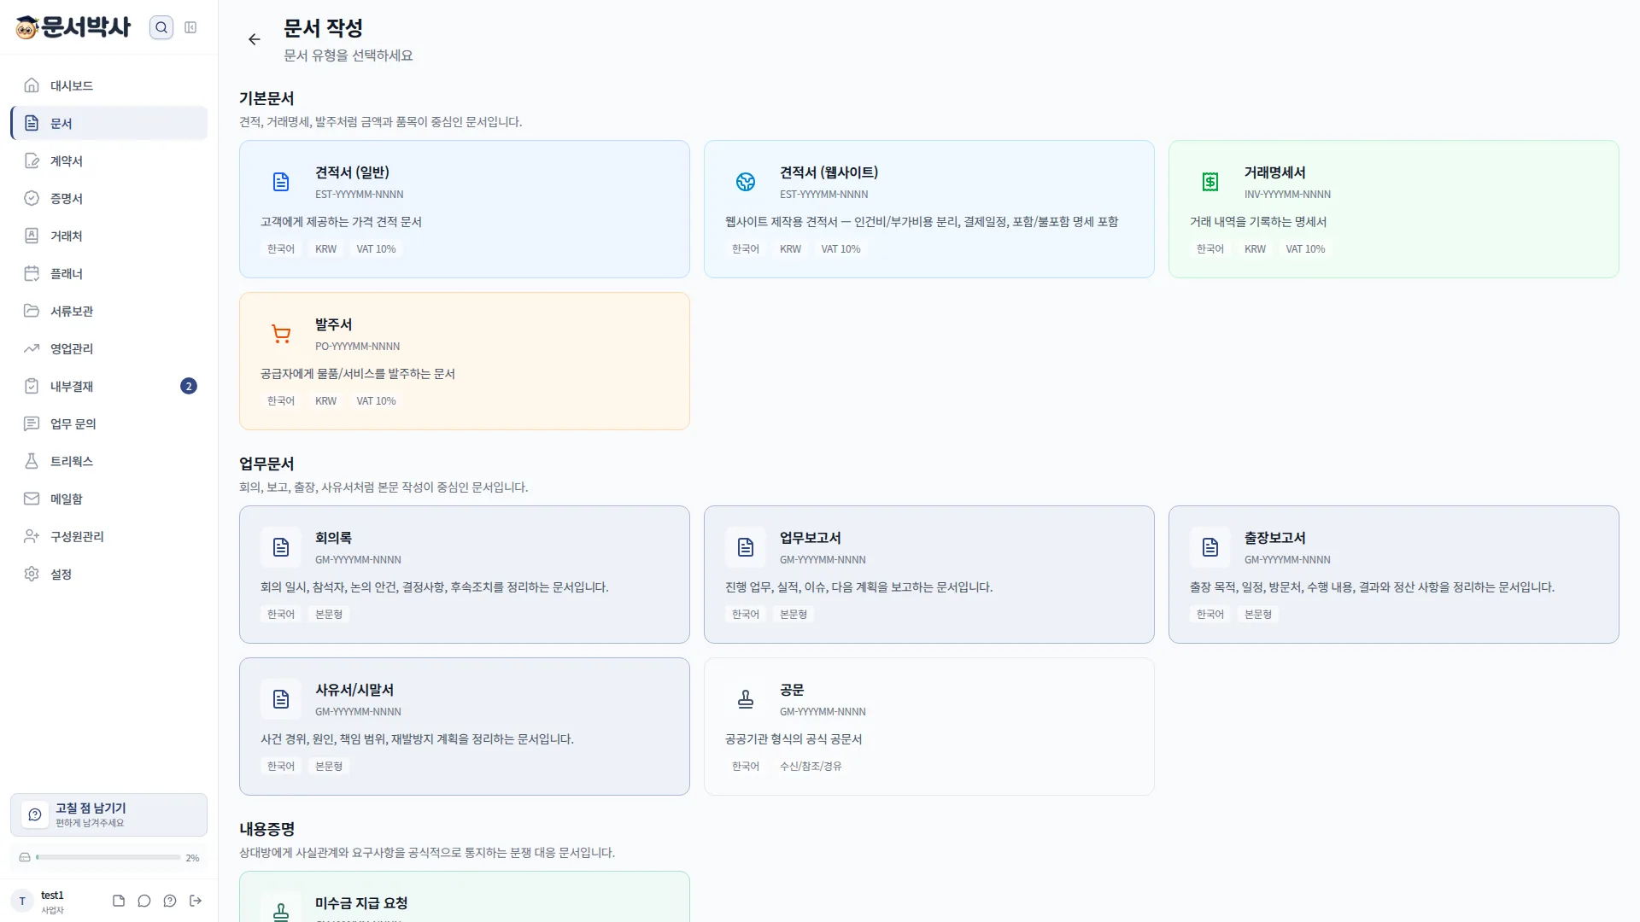
Task: Collapse the sidebar using the panel toggle icon
Action: tap(190, 27)
